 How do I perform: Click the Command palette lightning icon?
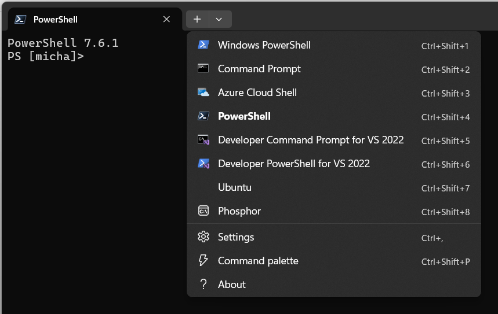coord(203,260)
